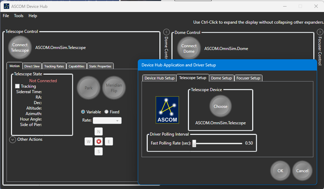Click the Fast Polling Rate slider thumb

(194, 143)
